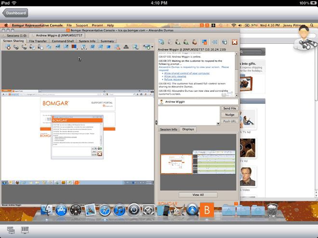This screenshot has width=318, height=238.
Task: Select the Screen Sharing tab
Action: click(x=13, y=41)
